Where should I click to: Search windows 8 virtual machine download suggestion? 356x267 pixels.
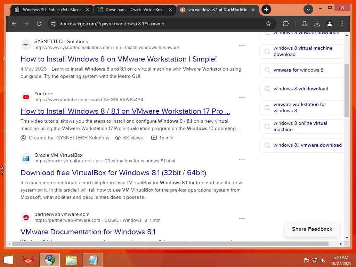point(301,51)
